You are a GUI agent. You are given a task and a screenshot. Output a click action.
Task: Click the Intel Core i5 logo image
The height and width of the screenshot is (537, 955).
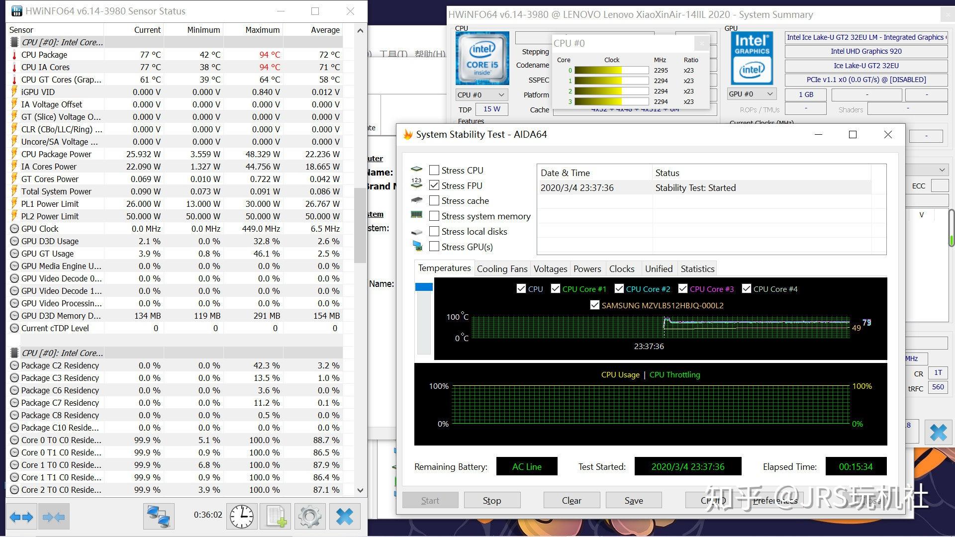(x=482, y=58)
